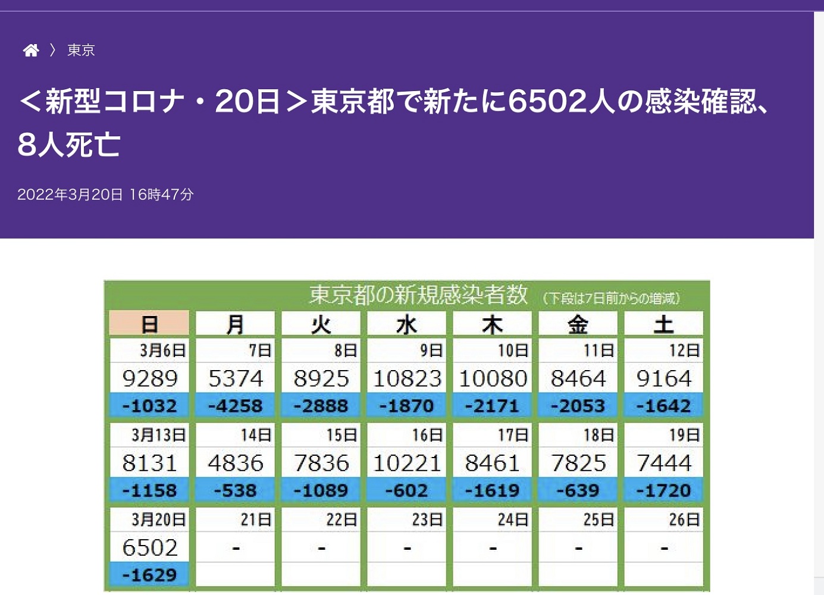Screen dimensions: 824x595
Task: Click the value 6502 in the table
Action: coord(149,547)
